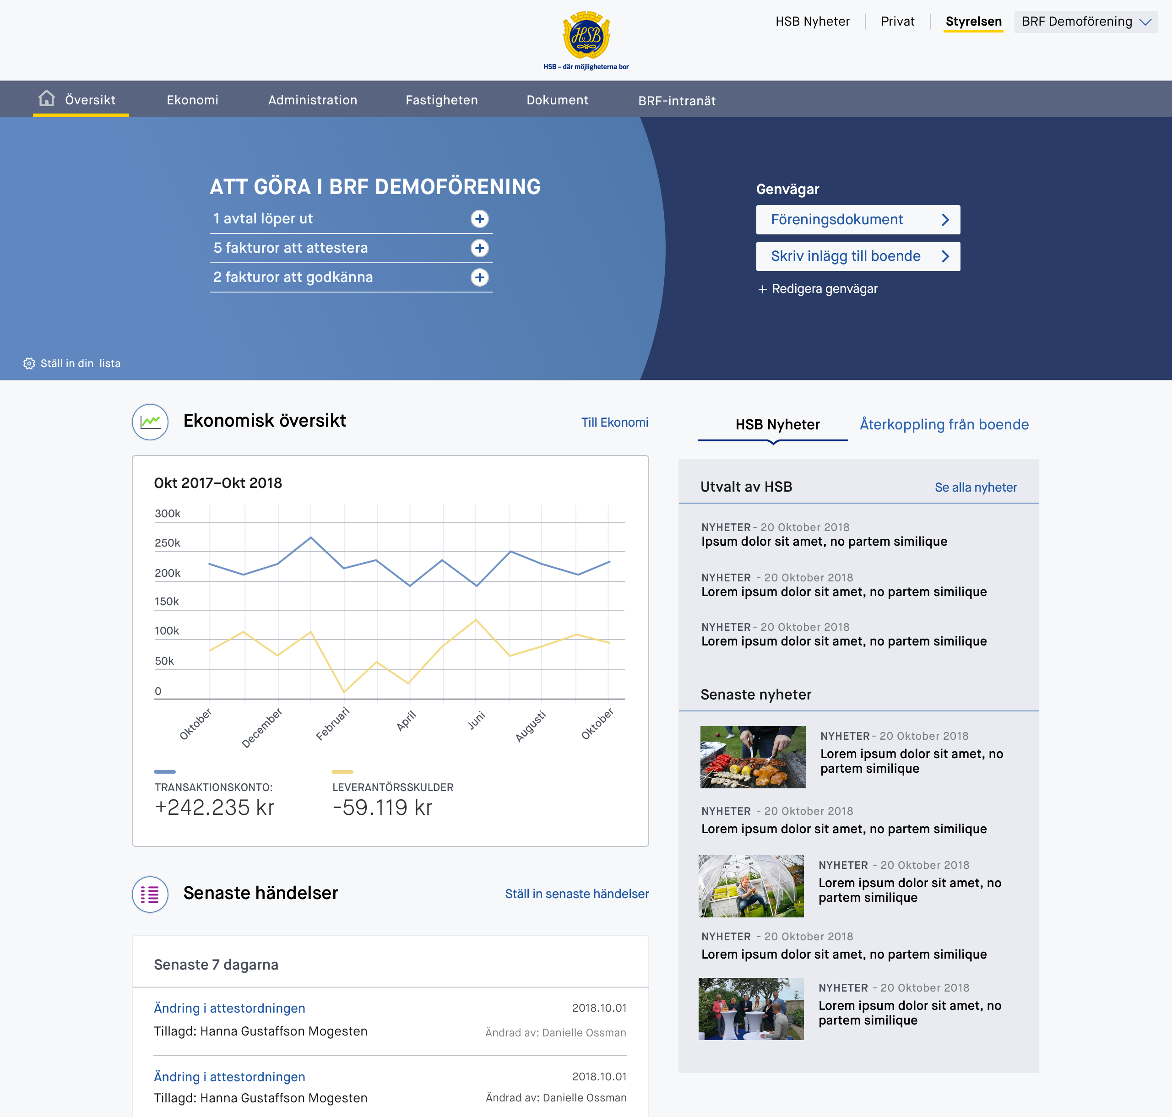1172x1117 pixels.
Task: Select the Fastigheten navigation item
Action: pyautogui.click(x=441, y=100)
